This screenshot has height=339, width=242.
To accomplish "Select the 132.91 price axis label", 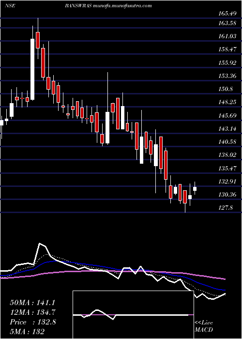I will click(227, 182).
